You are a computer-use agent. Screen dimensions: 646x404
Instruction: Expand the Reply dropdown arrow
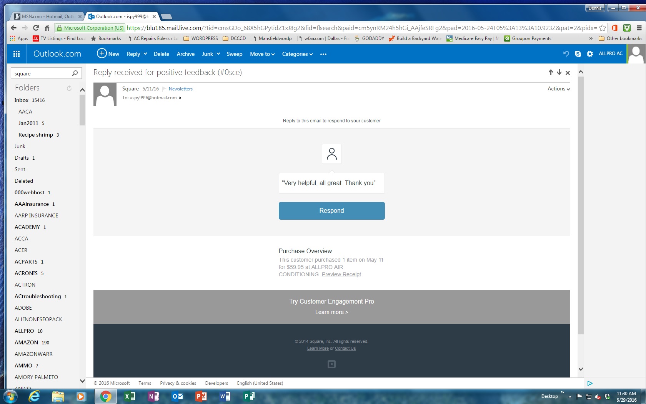coord(145,54)
